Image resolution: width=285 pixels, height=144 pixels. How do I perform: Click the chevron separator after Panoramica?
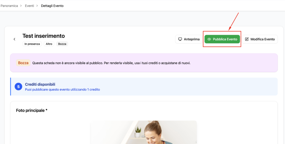click(21, 6)
